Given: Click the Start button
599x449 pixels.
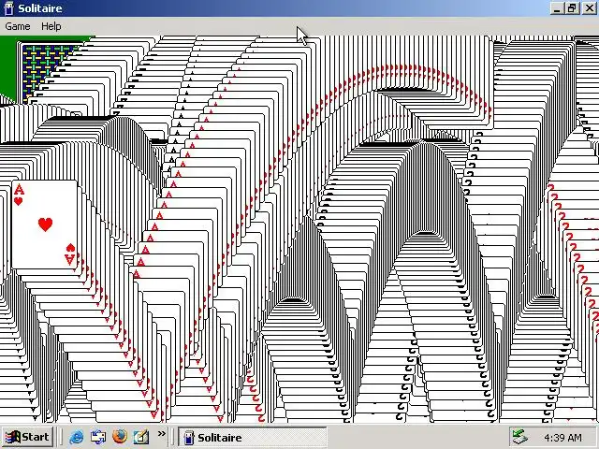Looking at the screenshot, I should click(x=27, y=437).
